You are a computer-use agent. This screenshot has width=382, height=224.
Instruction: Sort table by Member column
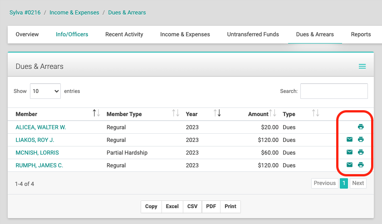(x=96, y=113)
